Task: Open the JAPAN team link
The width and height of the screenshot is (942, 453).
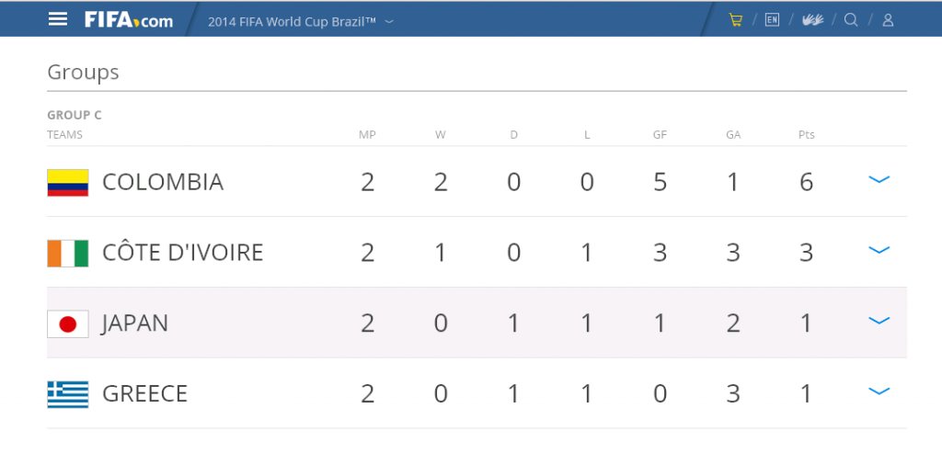Action: [x=135, y=323]
